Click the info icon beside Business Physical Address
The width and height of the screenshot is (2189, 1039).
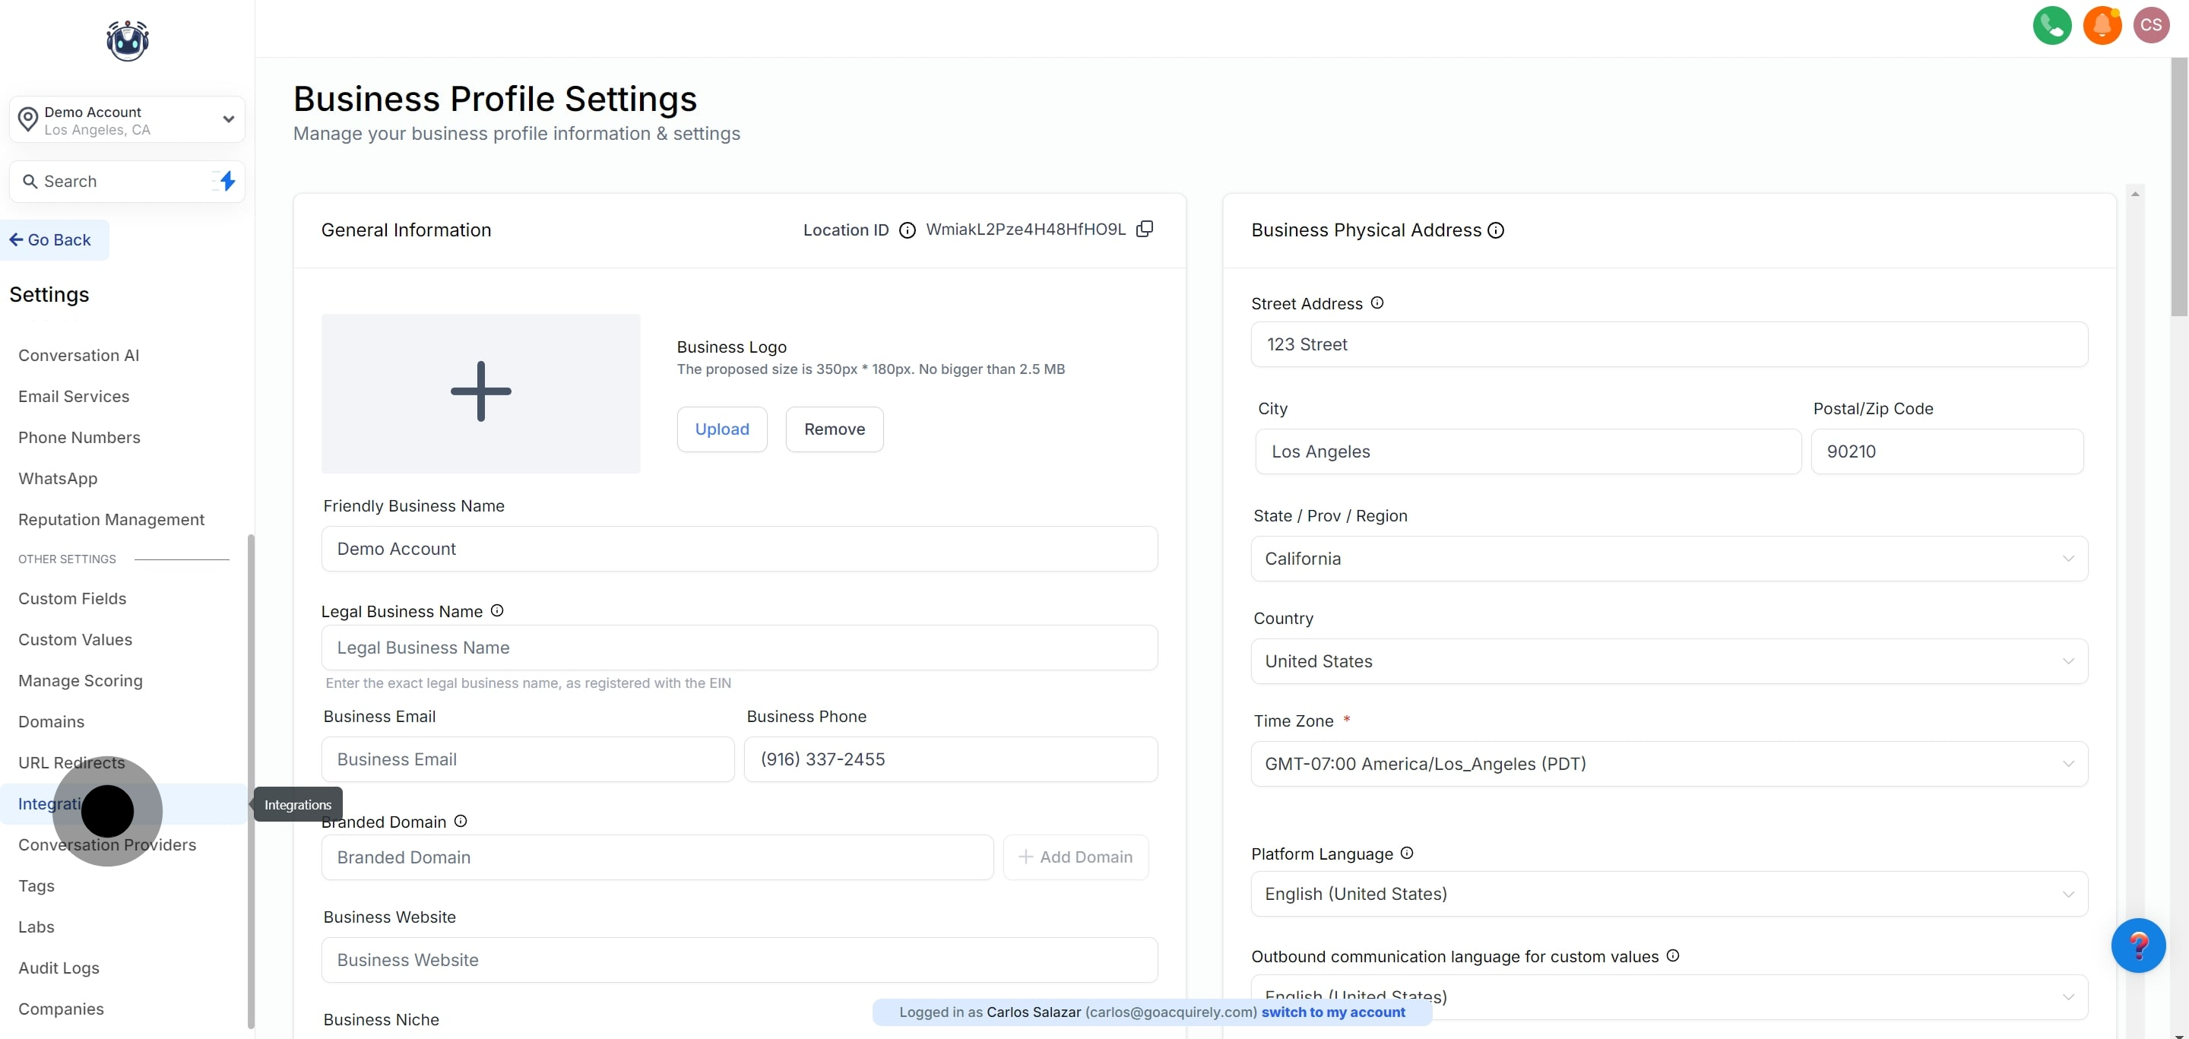pyautogui.click(x=1496, y=230)
